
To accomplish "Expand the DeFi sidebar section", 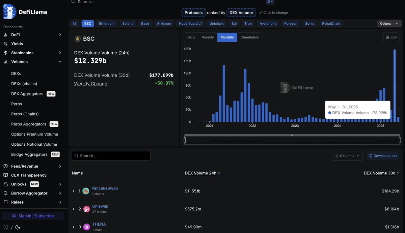I will coord(60,35).
